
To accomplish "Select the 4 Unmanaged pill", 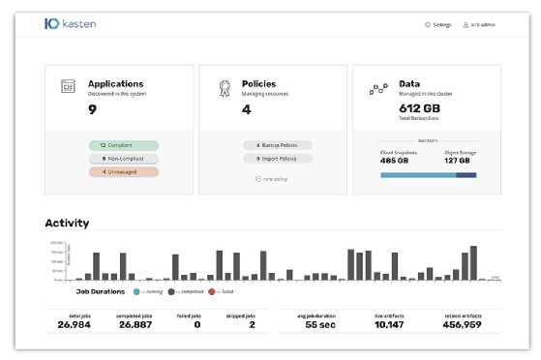I will [x=124, y=172].
